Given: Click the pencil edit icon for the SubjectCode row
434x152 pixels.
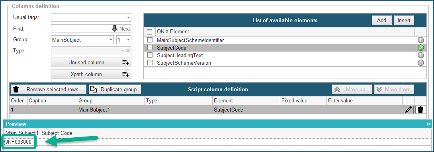Looking at the screenshot, I should pyautogui.click(x=408, y=110).
